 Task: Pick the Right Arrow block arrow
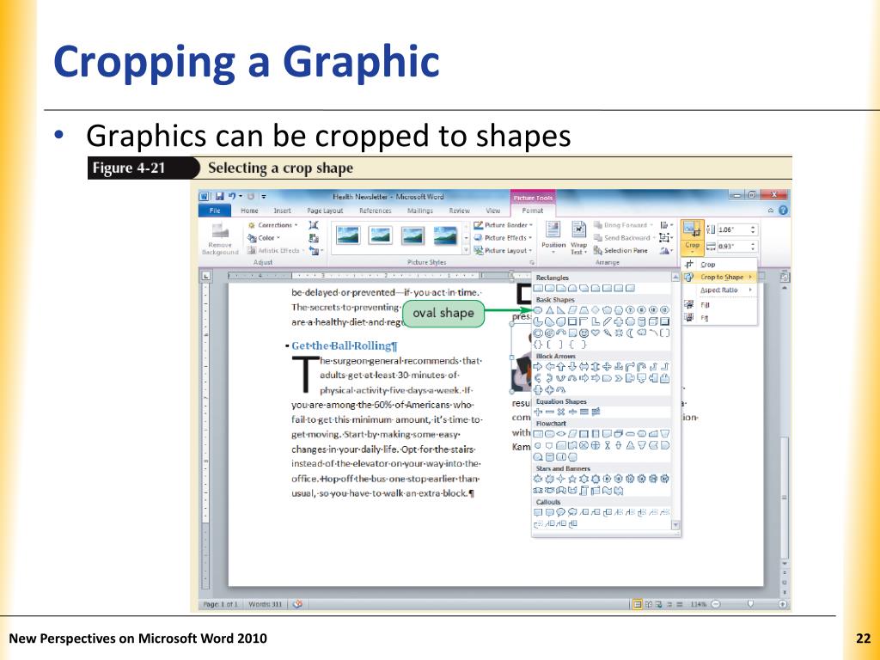538,366
